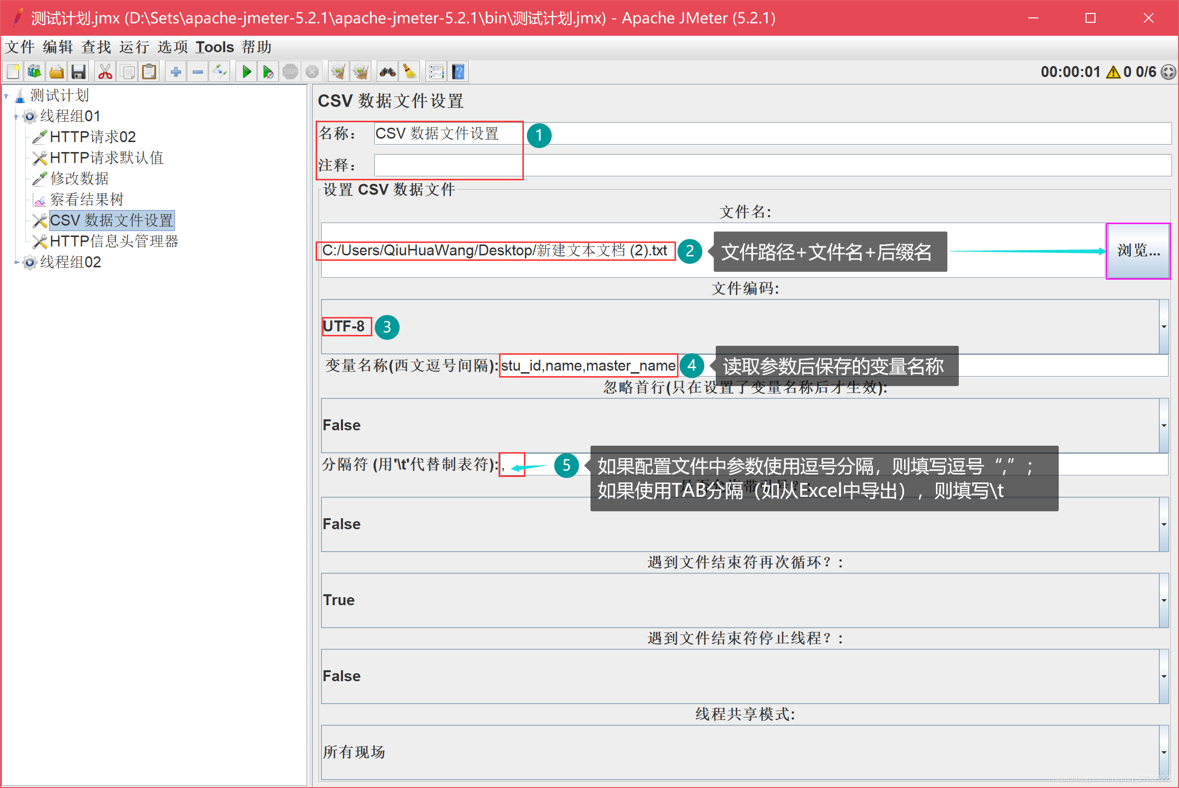Screen dimensions: 1179x788
Task: Open the Templates icon in toolbar
Action: point(35,72)
